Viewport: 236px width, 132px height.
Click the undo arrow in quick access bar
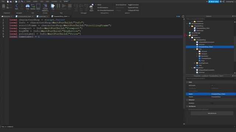[22, 1]
